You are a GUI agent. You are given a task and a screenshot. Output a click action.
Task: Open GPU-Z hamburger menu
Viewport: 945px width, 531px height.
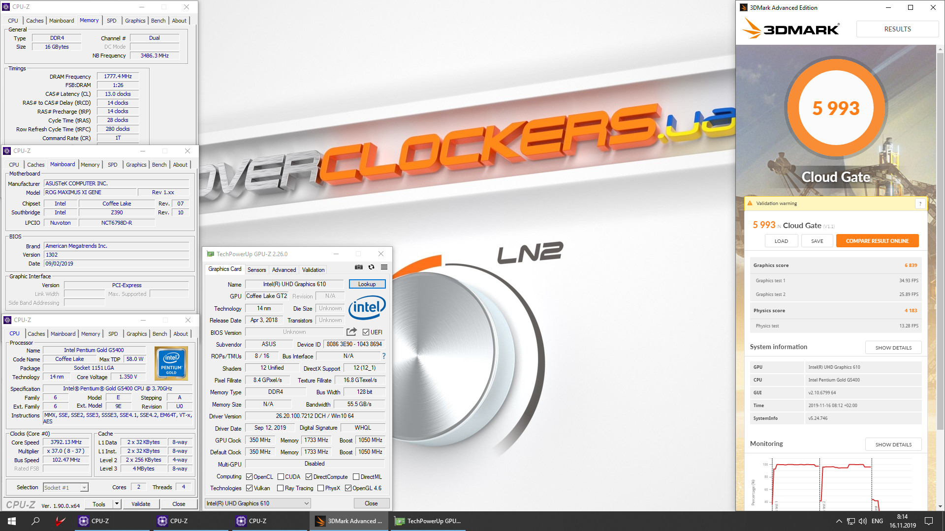pos(384,267)
